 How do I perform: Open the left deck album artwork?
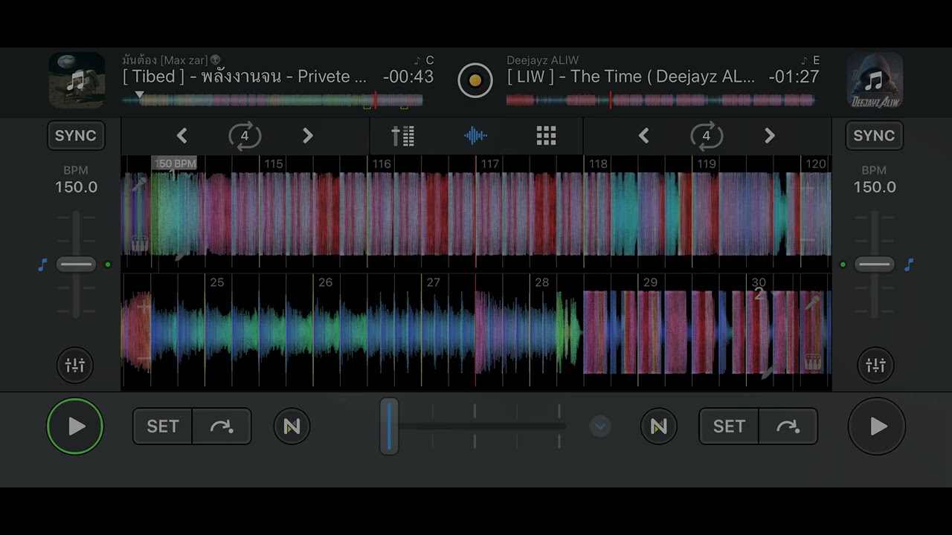coord(77,80)
